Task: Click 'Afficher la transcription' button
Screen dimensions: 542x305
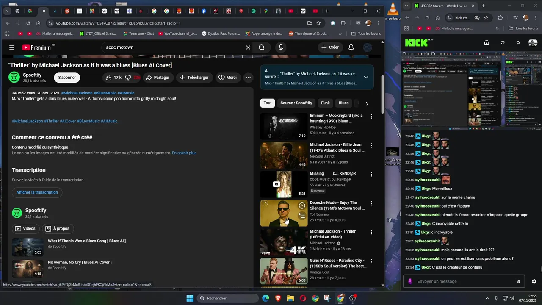Action: tap(37, 192)
